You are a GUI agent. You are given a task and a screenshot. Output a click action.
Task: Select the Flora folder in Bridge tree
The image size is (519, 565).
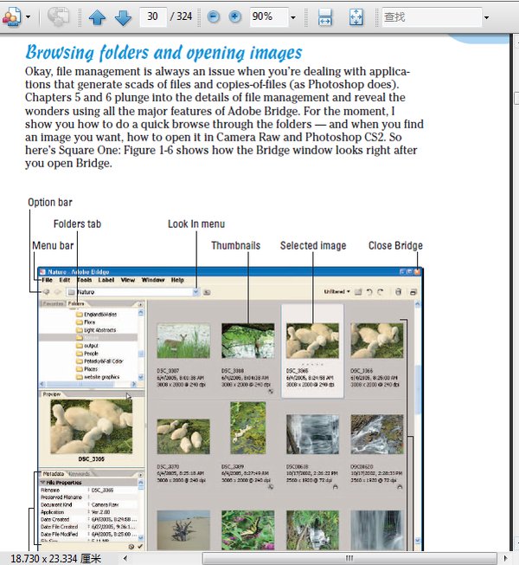[x=86, y=322]
